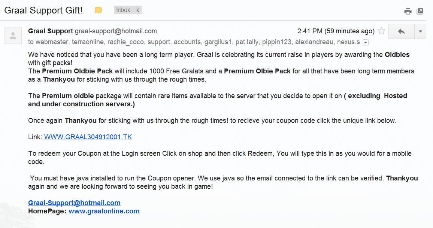Open the WWW.GRAAL304912001.TK link
This screenshot has height=228, width=433.
coord(88,137)
